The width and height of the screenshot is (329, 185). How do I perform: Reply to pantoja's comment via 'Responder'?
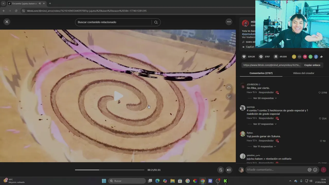(x=266, y=118)
